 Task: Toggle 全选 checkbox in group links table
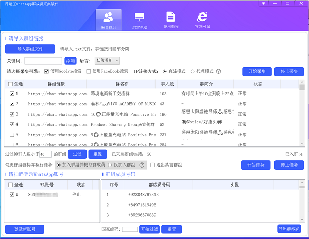[10, 84]
